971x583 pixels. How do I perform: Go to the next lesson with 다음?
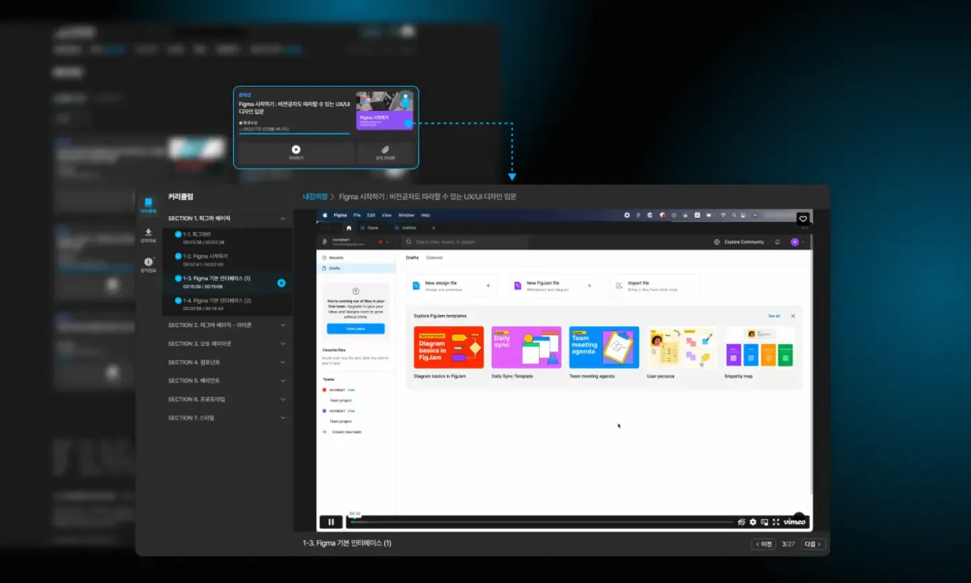[813, 544]
